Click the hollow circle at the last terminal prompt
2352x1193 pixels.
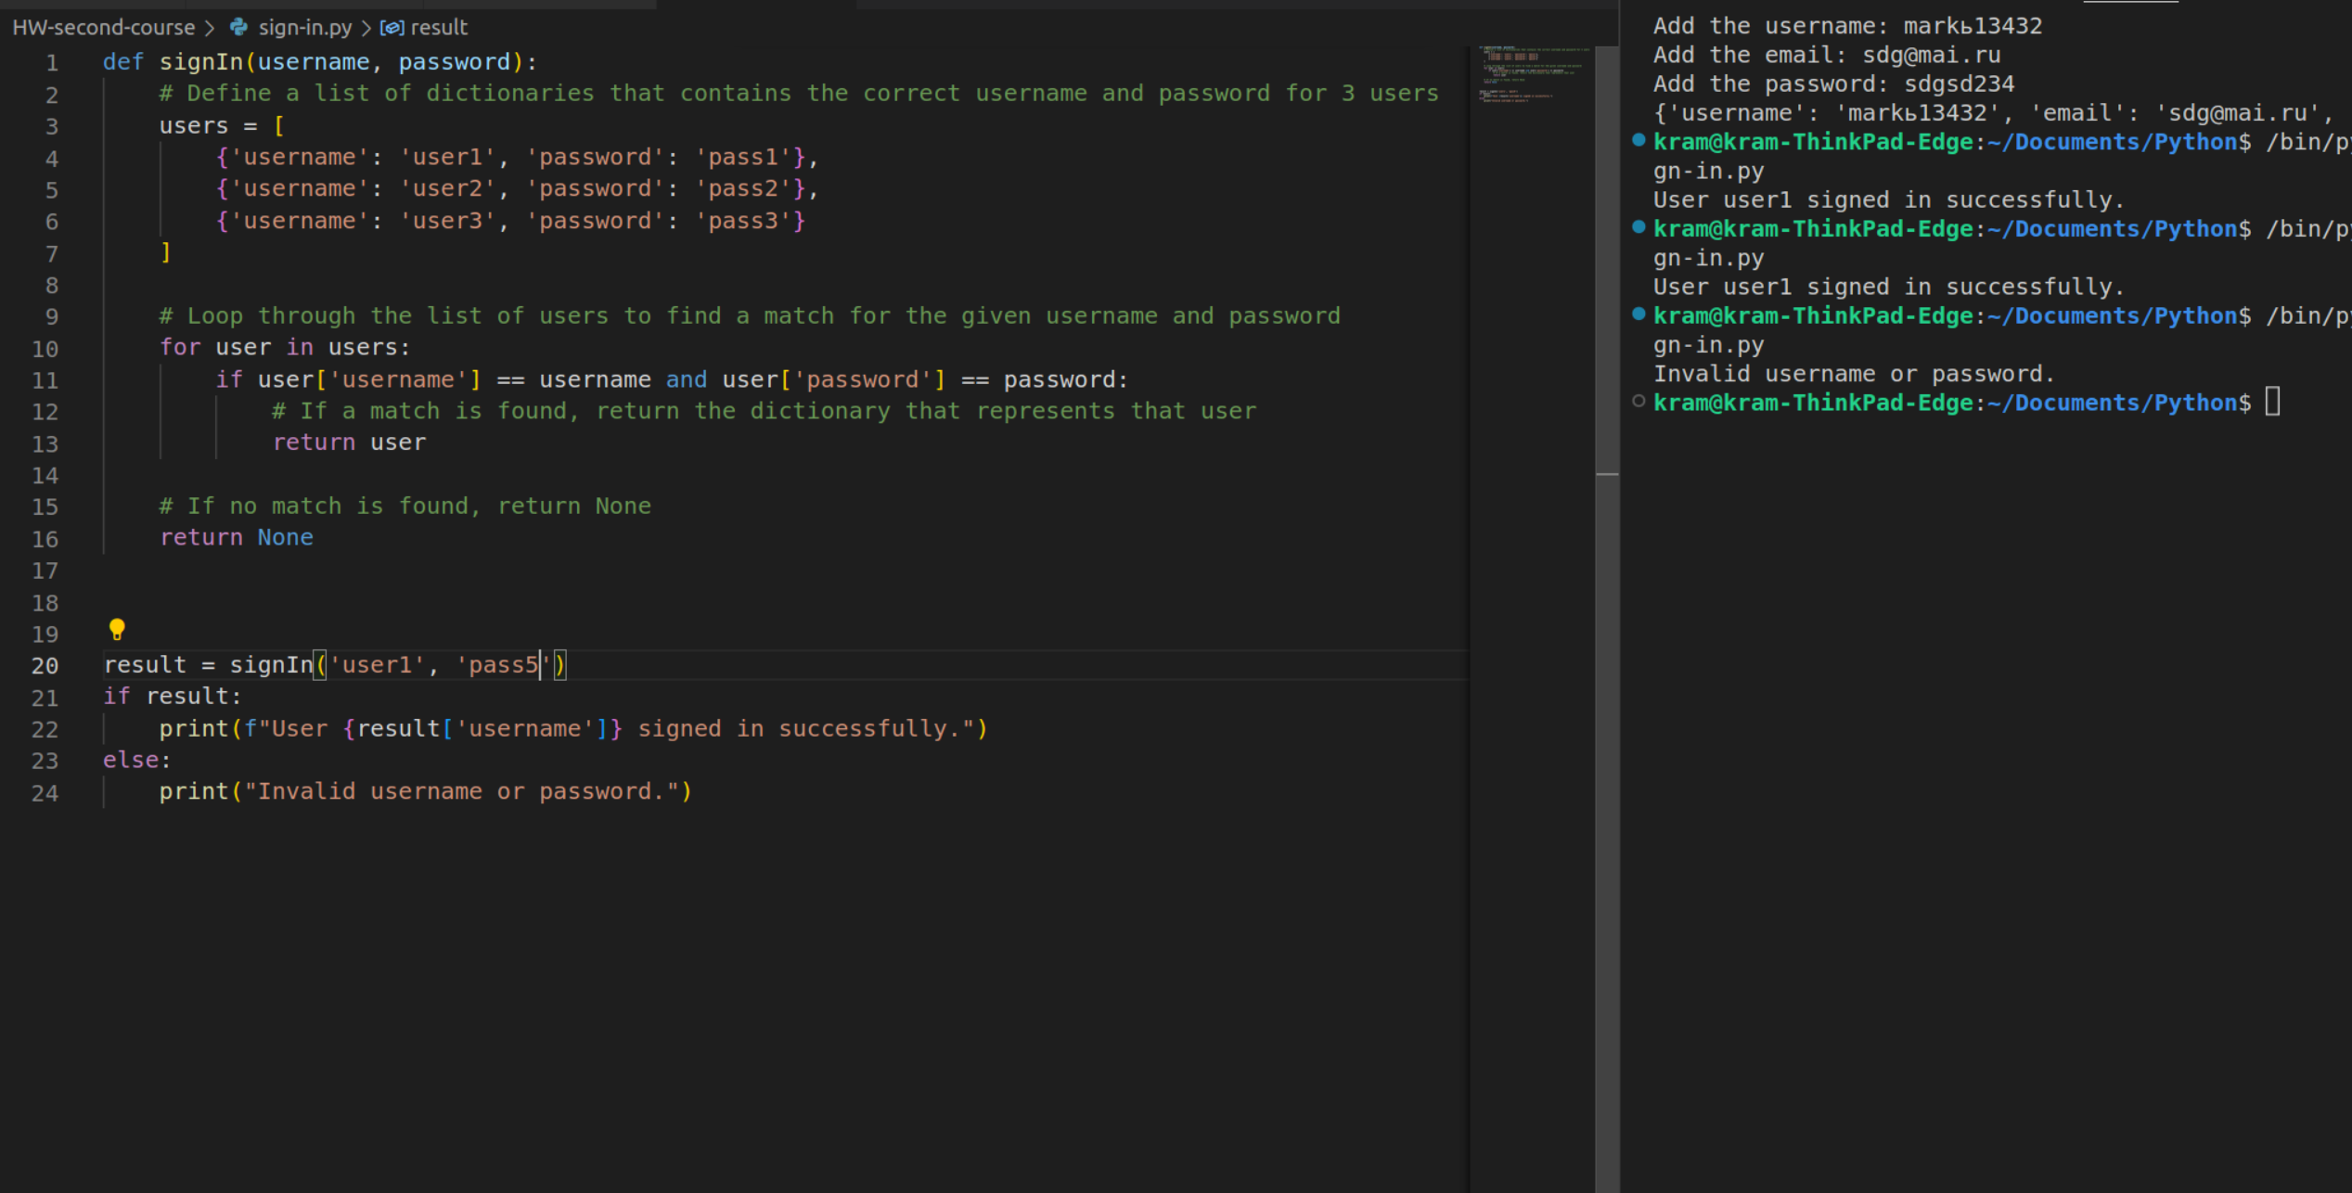(1639, 401)
